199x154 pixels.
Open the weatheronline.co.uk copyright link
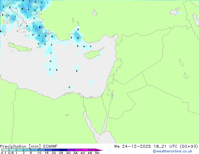point(173,151)
